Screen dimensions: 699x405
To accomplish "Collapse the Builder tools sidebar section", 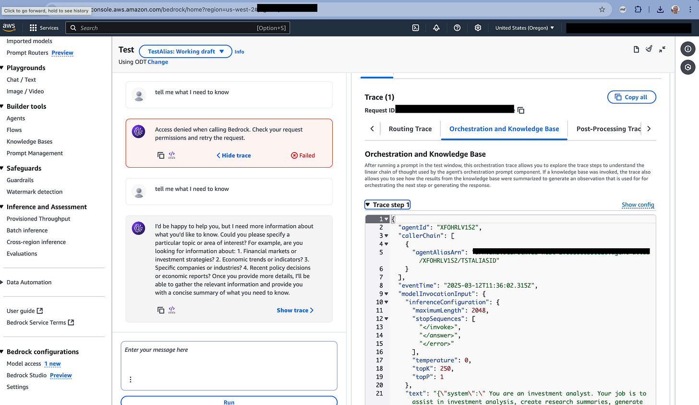I will click(x=2, y=106).
